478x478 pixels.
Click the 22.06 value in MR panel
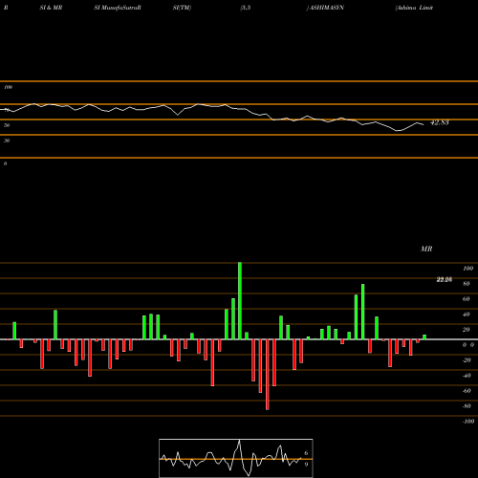click(445, 280)
